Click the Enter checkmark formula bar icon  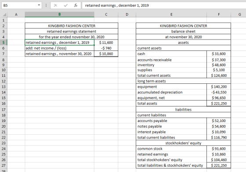(66, 5)
